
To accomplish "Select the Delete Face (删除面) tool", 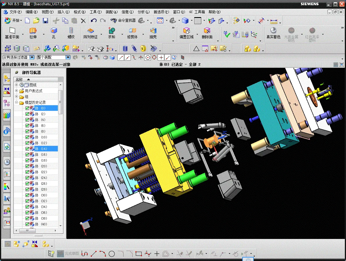I will tap(207, 33).
